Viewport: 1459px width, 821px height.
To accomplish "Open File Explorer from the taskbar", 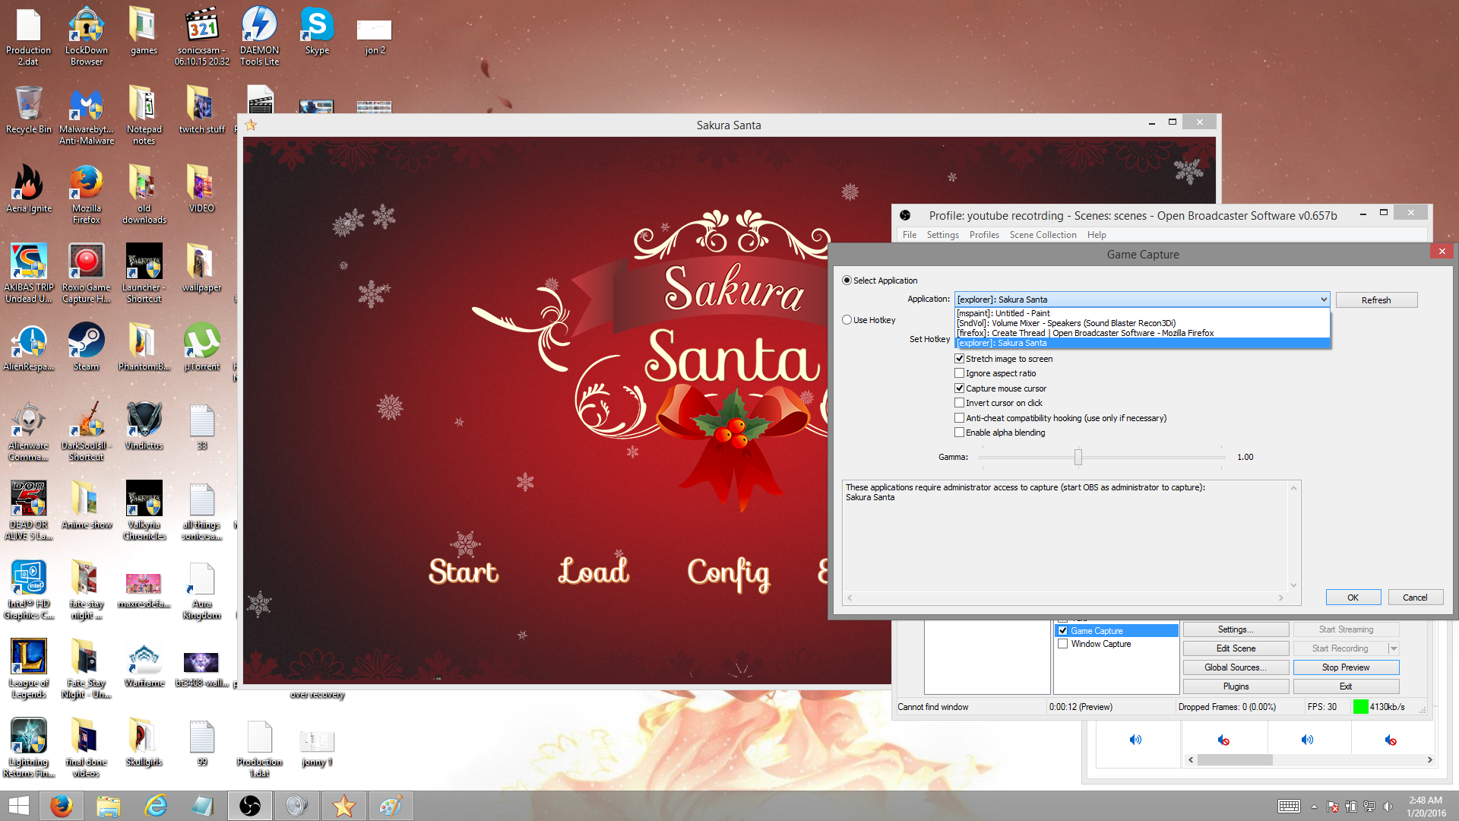I will [x=109, y=806].
